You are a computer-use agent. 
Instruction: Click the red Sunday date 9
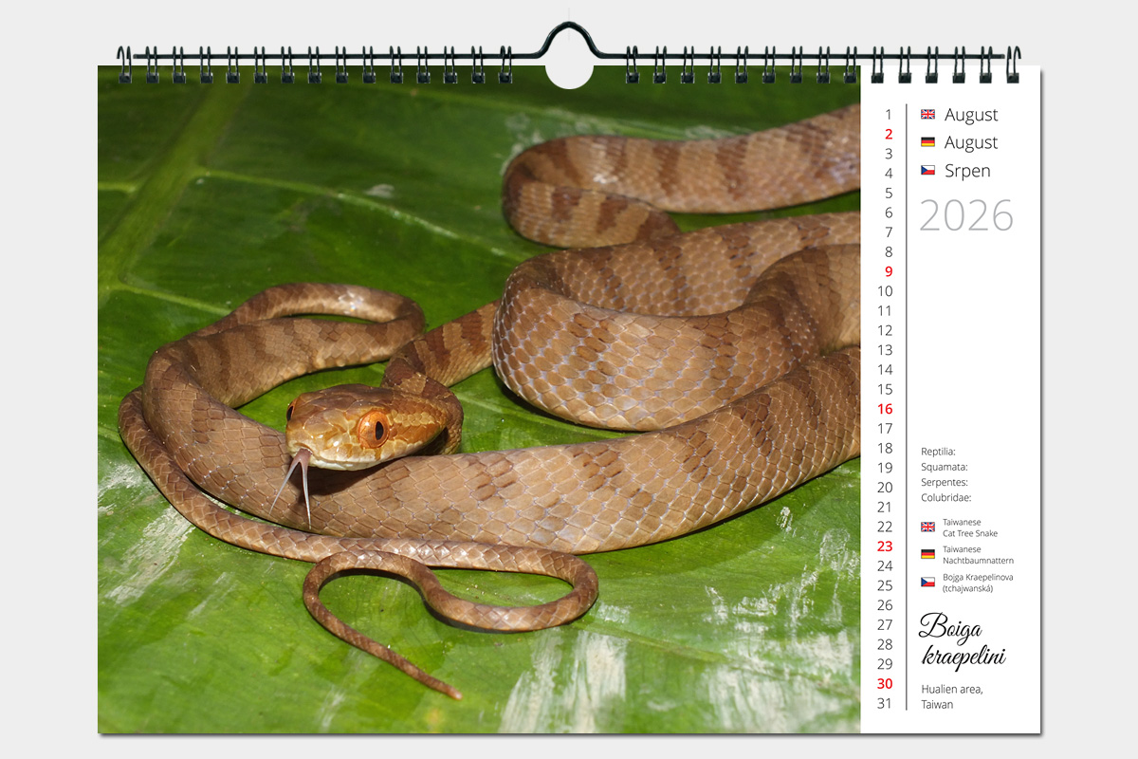click(889, 271)
